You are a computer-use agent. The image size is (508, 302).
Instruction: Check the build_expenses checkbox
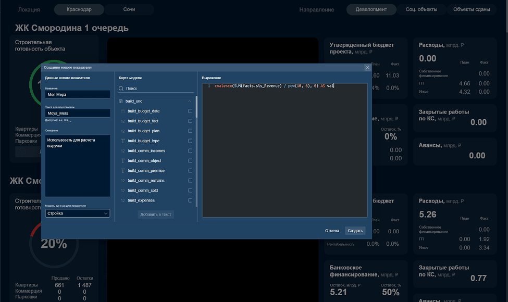190,200
